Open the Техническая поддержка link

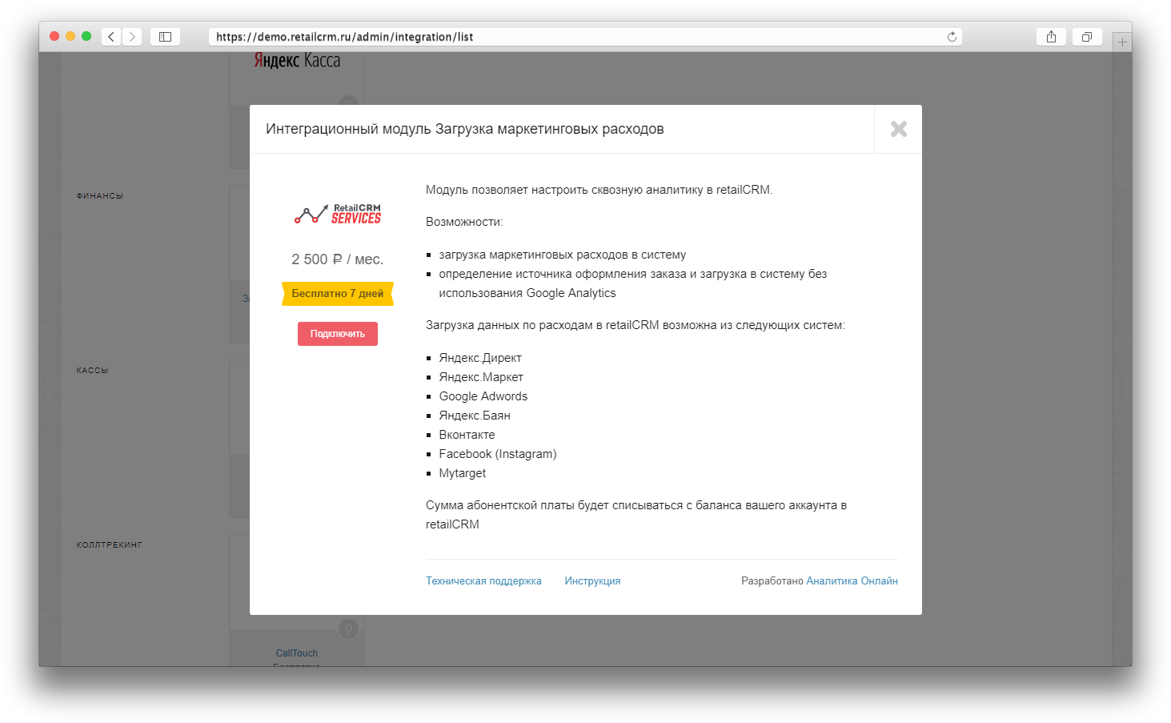pyautogui.click(x=483, y=581)
